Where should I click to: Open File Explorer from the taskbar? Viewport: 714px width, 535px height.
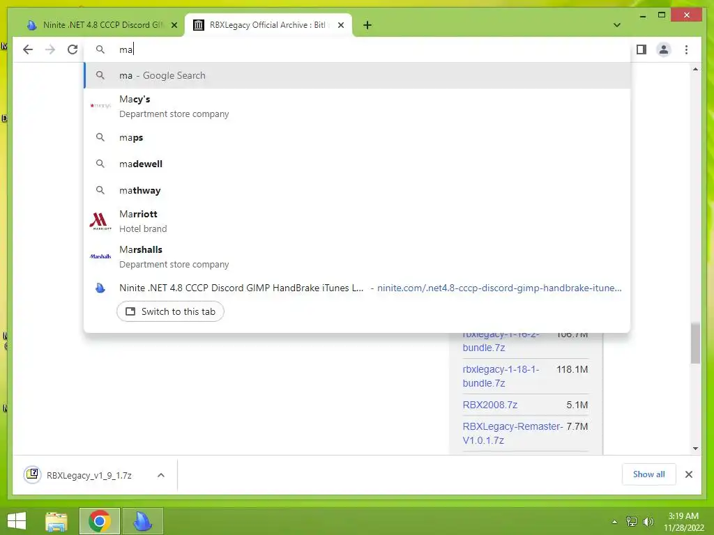(56, 521)
